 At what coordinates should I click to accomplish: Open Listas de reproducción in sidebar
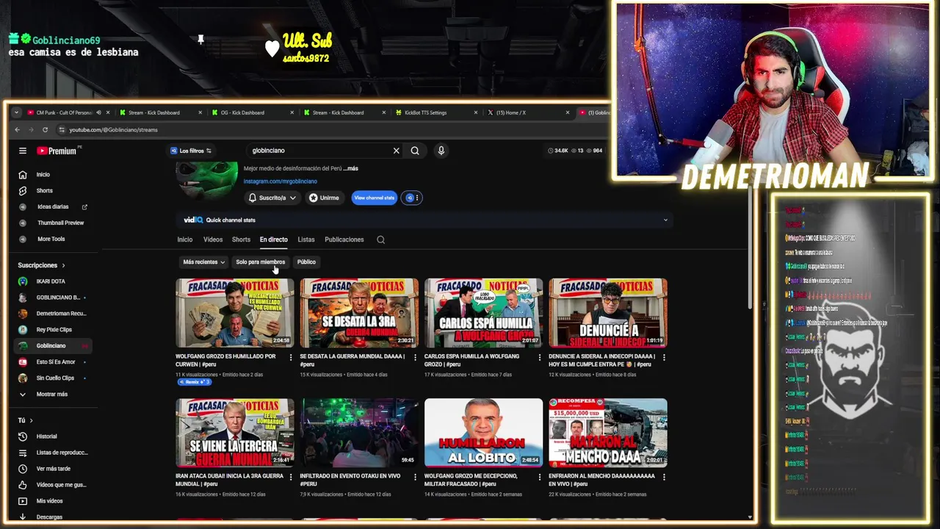tap(62, 453)
